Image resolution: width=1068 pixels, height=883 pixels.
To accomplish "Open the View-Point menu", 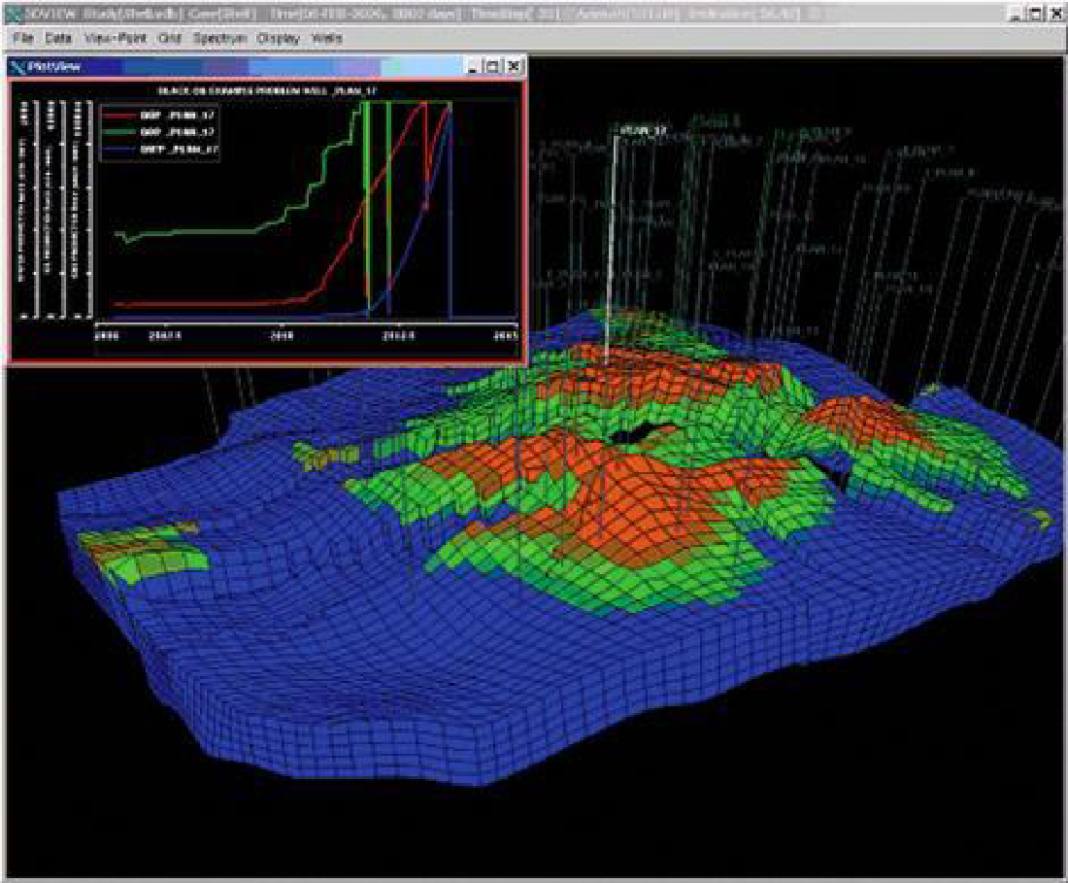I will [117, 38].
